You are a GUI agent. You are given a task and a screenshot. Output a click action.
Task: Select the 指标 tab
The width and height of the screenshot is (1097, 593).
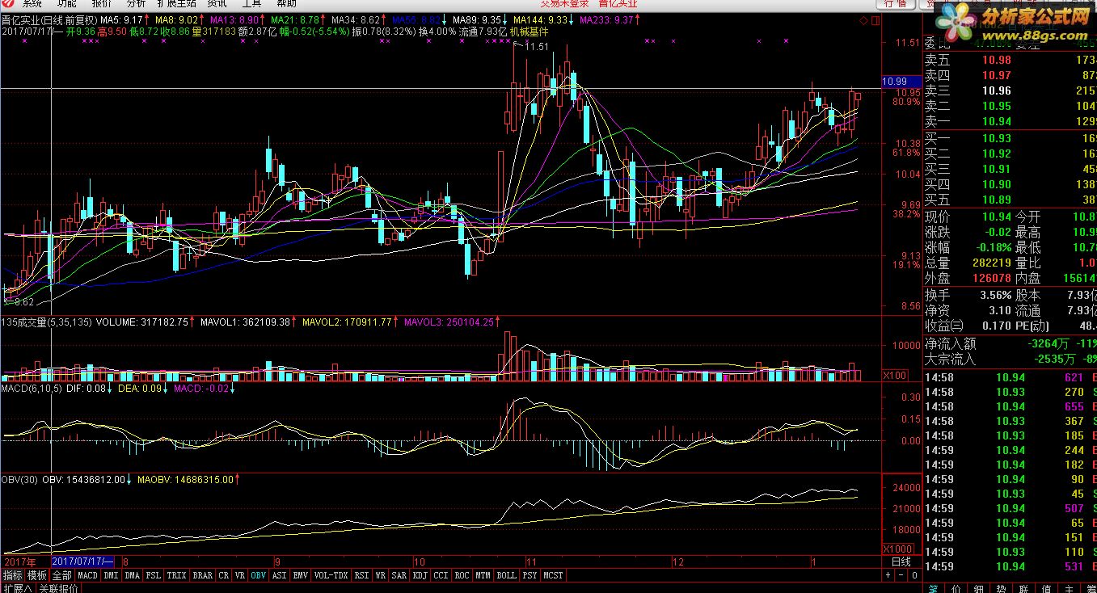point(12,575)
